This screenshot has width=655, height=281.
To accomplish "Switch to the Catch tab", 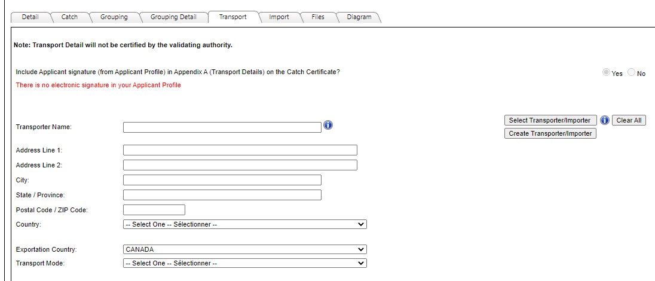I will point(69,17).
